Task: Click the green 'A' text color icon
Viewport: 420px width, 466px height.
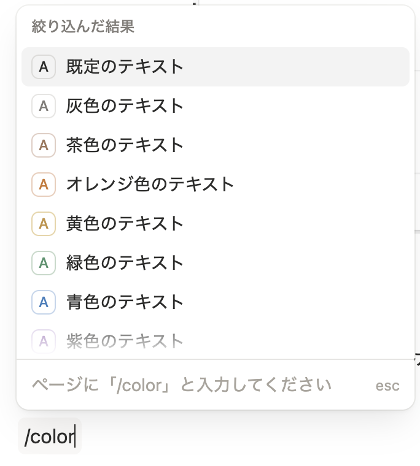Action: pyautogui.click(x=44, y=263)
